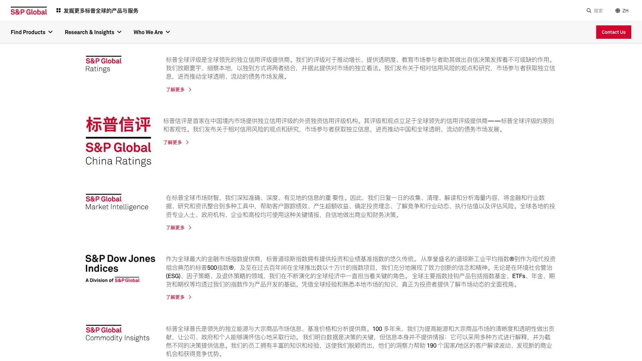Expand the Who We Are dropdown

point(152,32)
